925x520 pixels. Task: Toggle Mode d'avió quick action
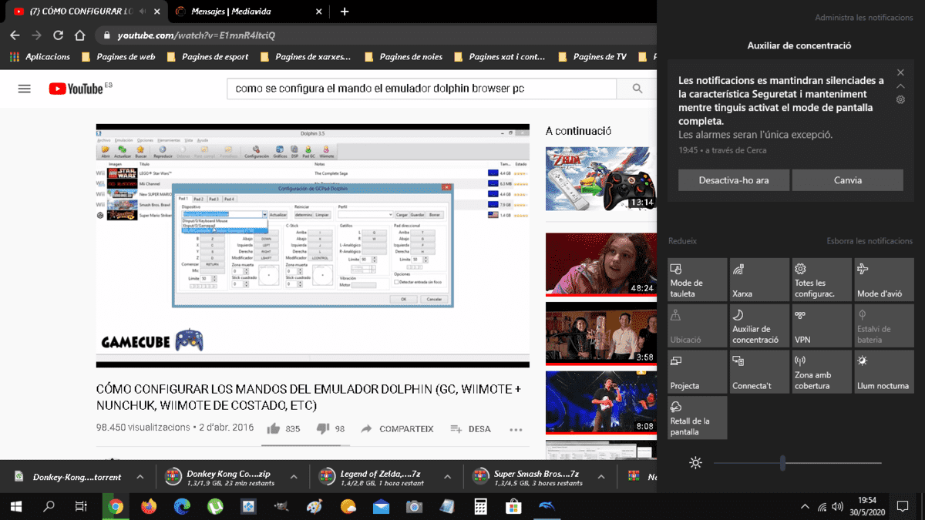[x=884, y=280]
